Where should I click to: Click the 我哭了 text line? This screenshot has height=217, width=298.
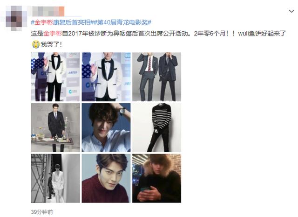tap(51, 45)
